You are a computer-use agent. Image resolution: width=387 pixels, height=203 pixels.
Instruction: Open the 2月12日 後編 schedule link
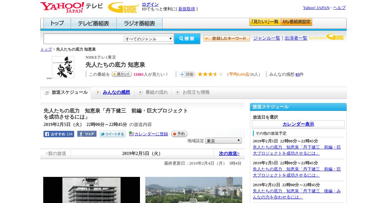[x=297, y=194]
